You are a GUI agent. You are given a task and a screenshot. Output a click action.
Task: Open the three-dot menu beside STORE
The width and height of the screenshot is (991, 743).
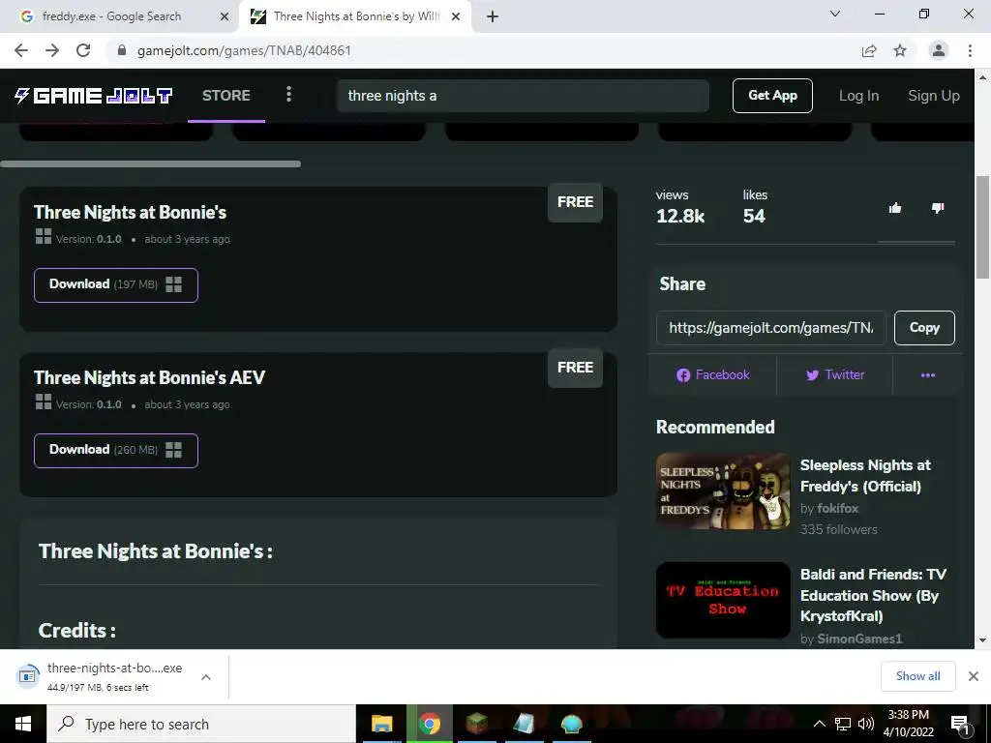(x=288, y=95)
